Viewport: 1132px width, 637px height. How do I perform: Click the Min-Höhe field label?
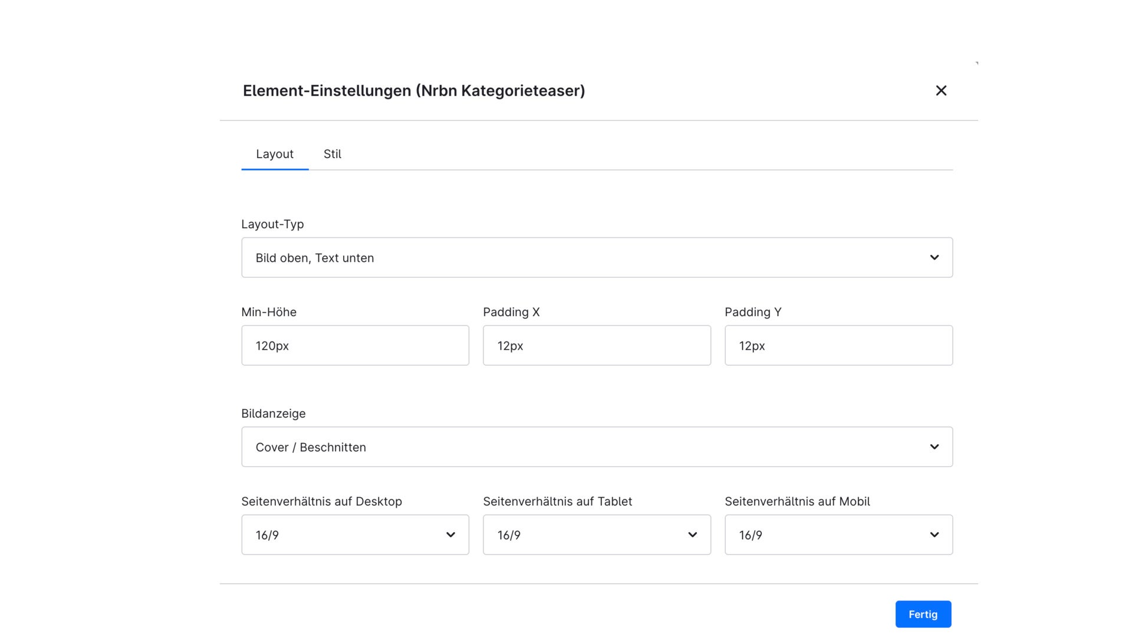click(269, 312)
